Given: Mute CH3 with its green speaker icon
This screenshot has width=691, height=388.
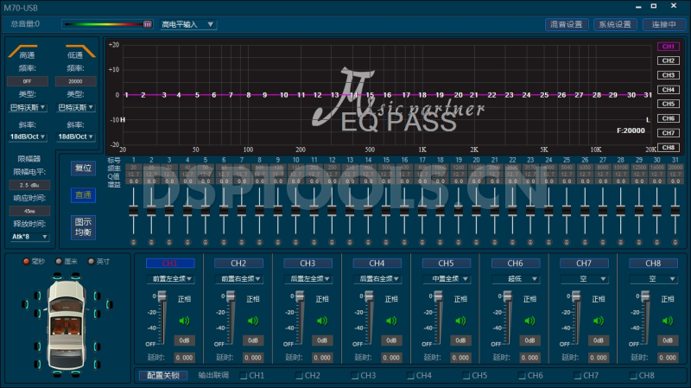Looking at the screenshot, I should (322, 321).
